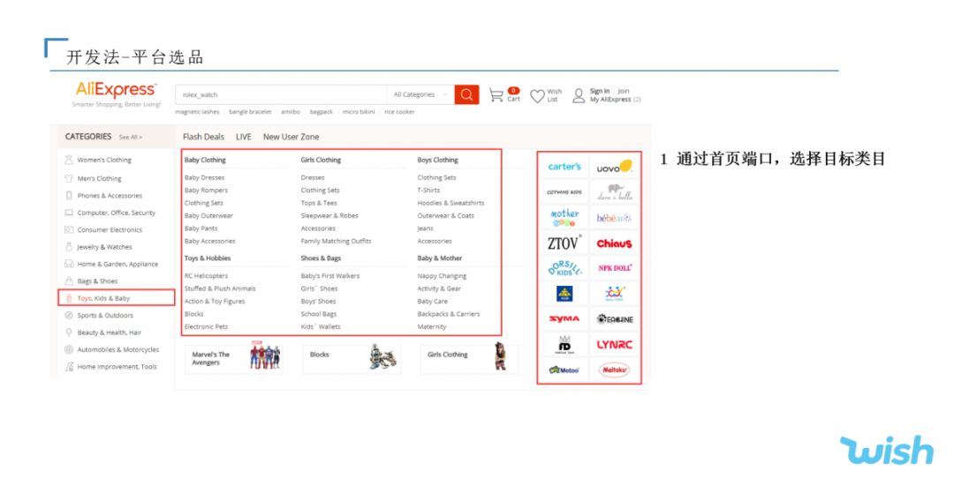954x486 pixels.
Task: Click the Nappy Changing link
Action: click(x=442, y=276)
